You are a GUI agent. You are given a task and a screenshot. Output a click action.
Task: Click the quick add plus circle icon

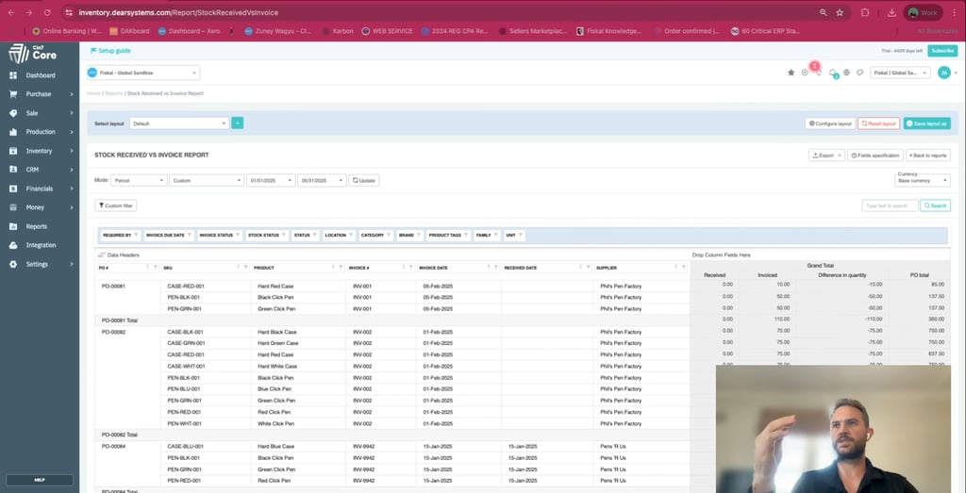coord(805,73)
